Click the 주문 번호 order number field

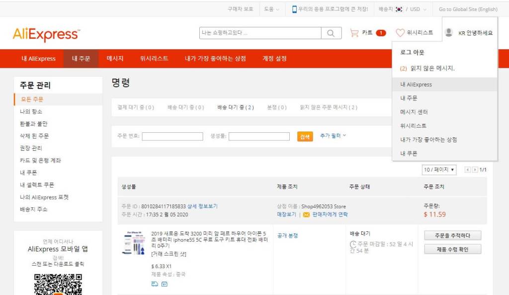[x=172, y=136]
